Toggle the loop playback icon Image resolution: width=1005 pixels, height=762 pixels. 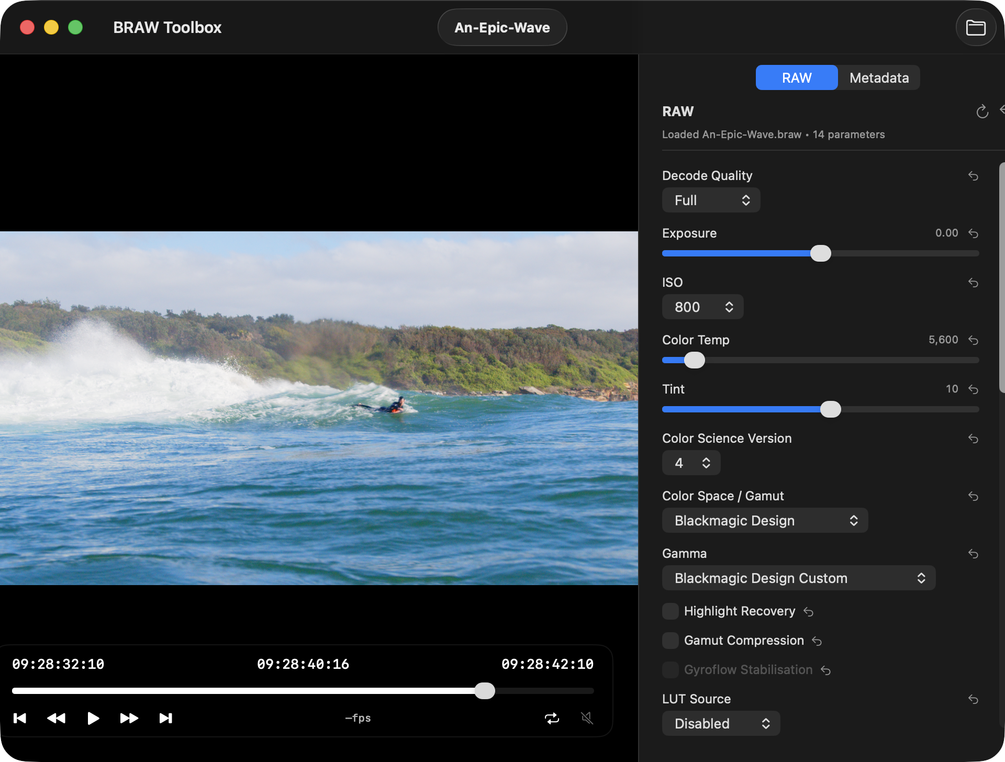point(552,718)
